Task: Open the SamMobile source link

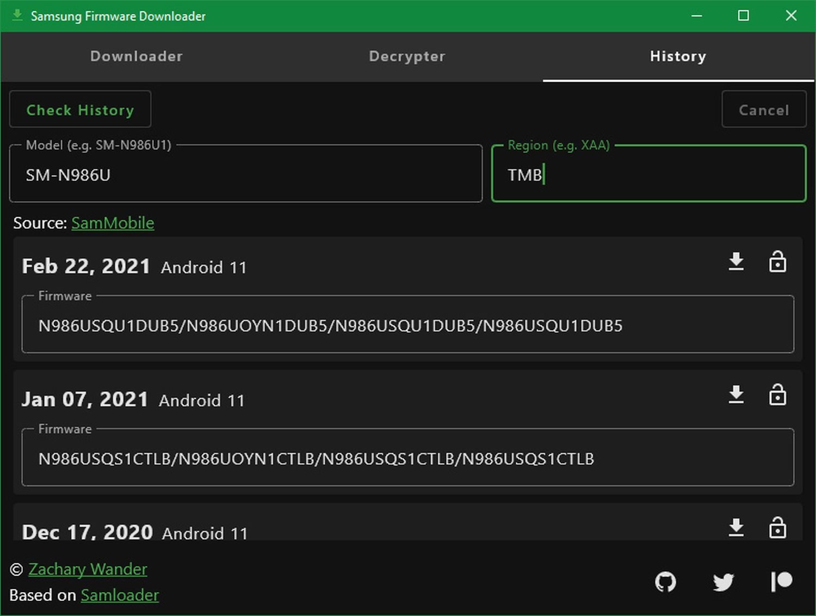Action: [x=113, y=223]
